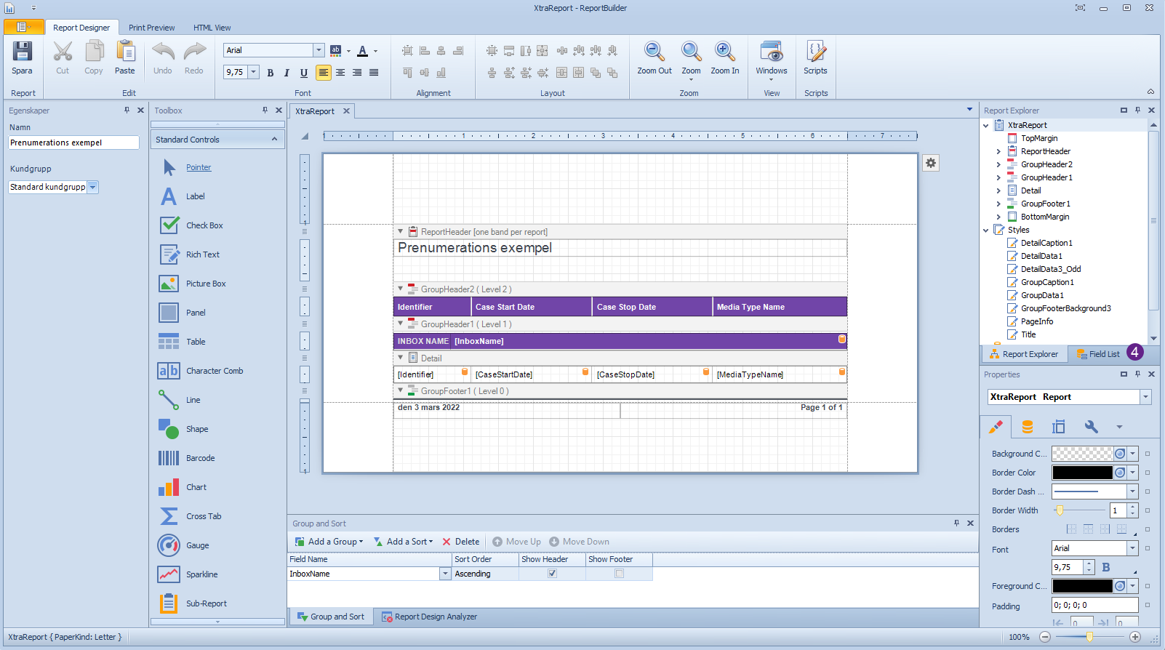Toggle align text left button
Image resolution: width=1165 pixels, height=650 pixels.
[324, 73]
